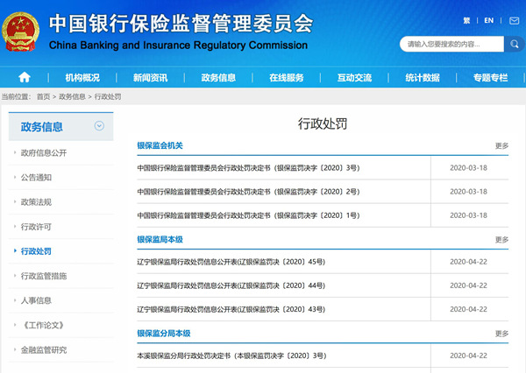The height and width of the screenshot is (373, 526).
Task: Select 金融监管研究 in sidebar
Action: pyautogui.click(x=44, y=350)
